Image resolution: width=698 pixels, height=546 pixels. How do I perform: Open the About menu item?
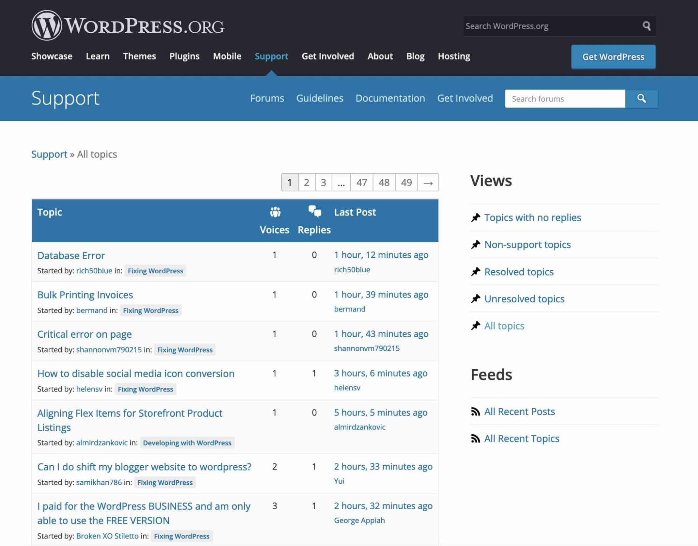coord(380,56)
